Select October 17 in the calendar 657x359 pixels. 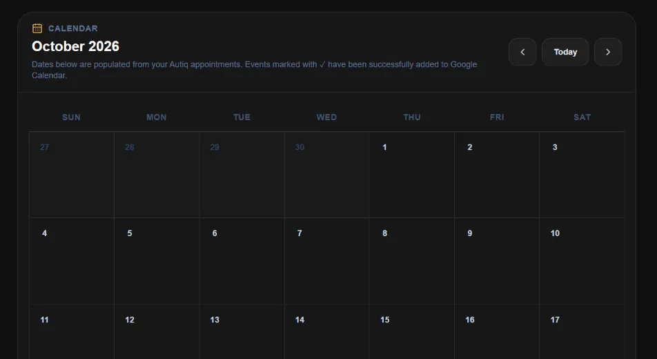pyautogui.click(x=582, y=332)
